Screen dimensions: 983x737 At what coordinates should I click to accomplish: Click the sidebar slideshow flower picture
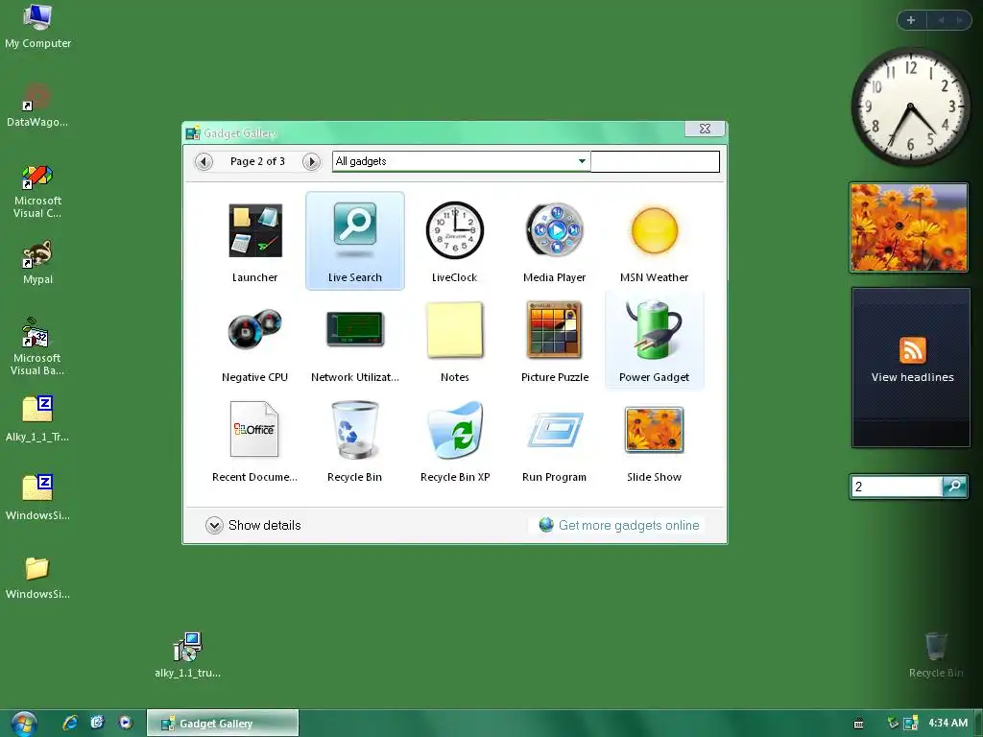point(909,227)
